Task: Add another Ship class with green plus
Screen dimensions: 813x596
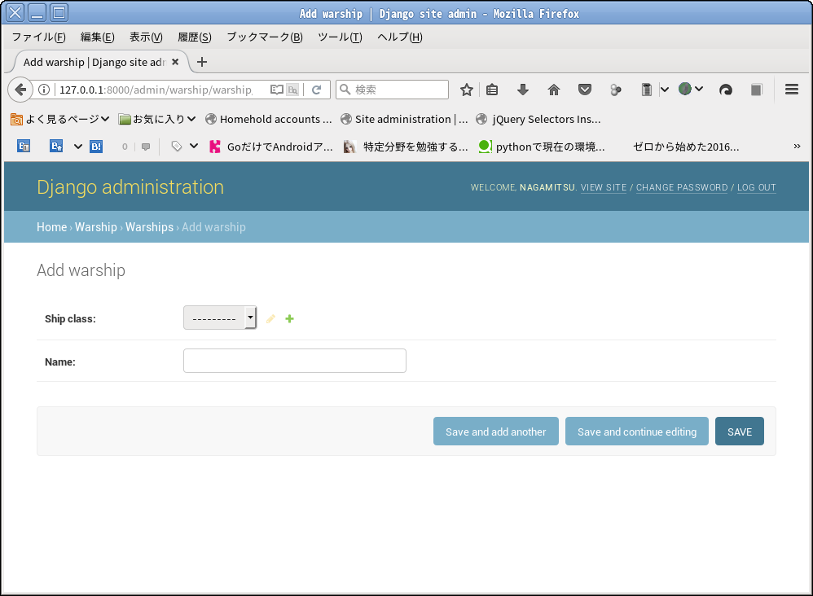Action: [290, 318]
